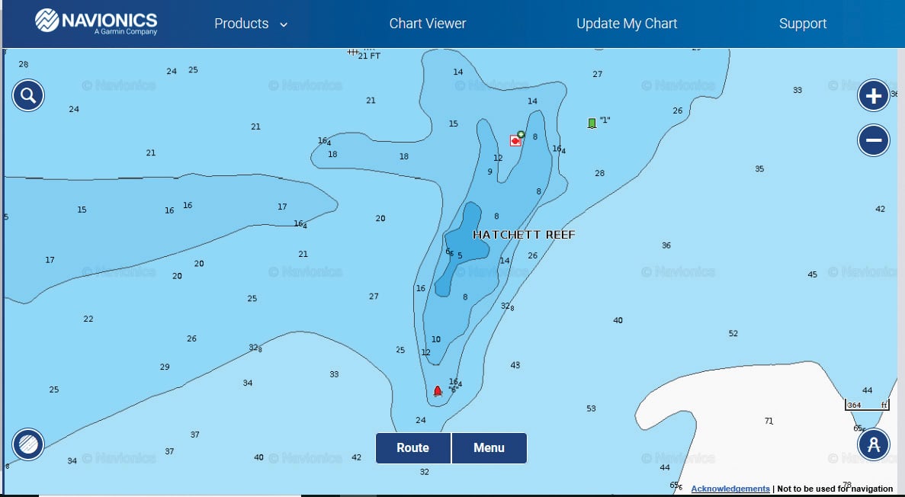This screenshot has width=905, height=497.
Task: Click the depth sounding 71
Action: [x=769, y=422]
